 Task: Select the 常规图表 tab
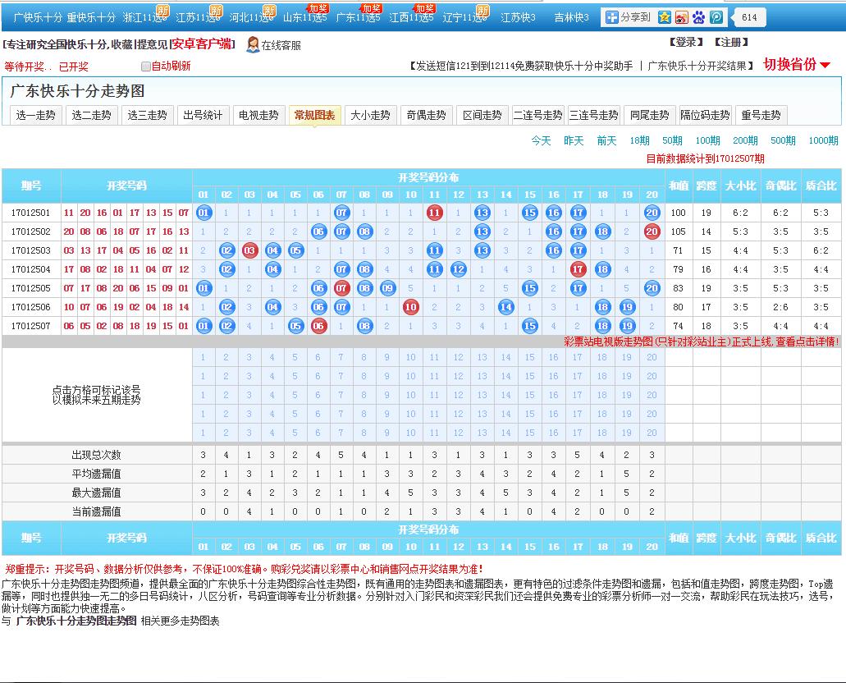314,115
